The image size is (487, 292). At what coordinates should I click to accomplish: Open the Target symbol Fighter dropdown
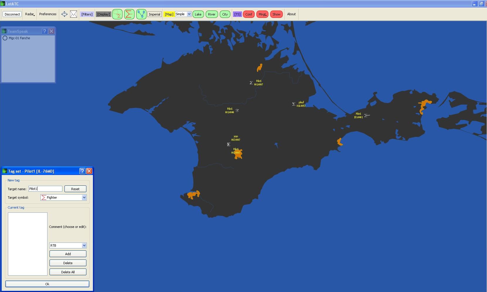[84, 197]
